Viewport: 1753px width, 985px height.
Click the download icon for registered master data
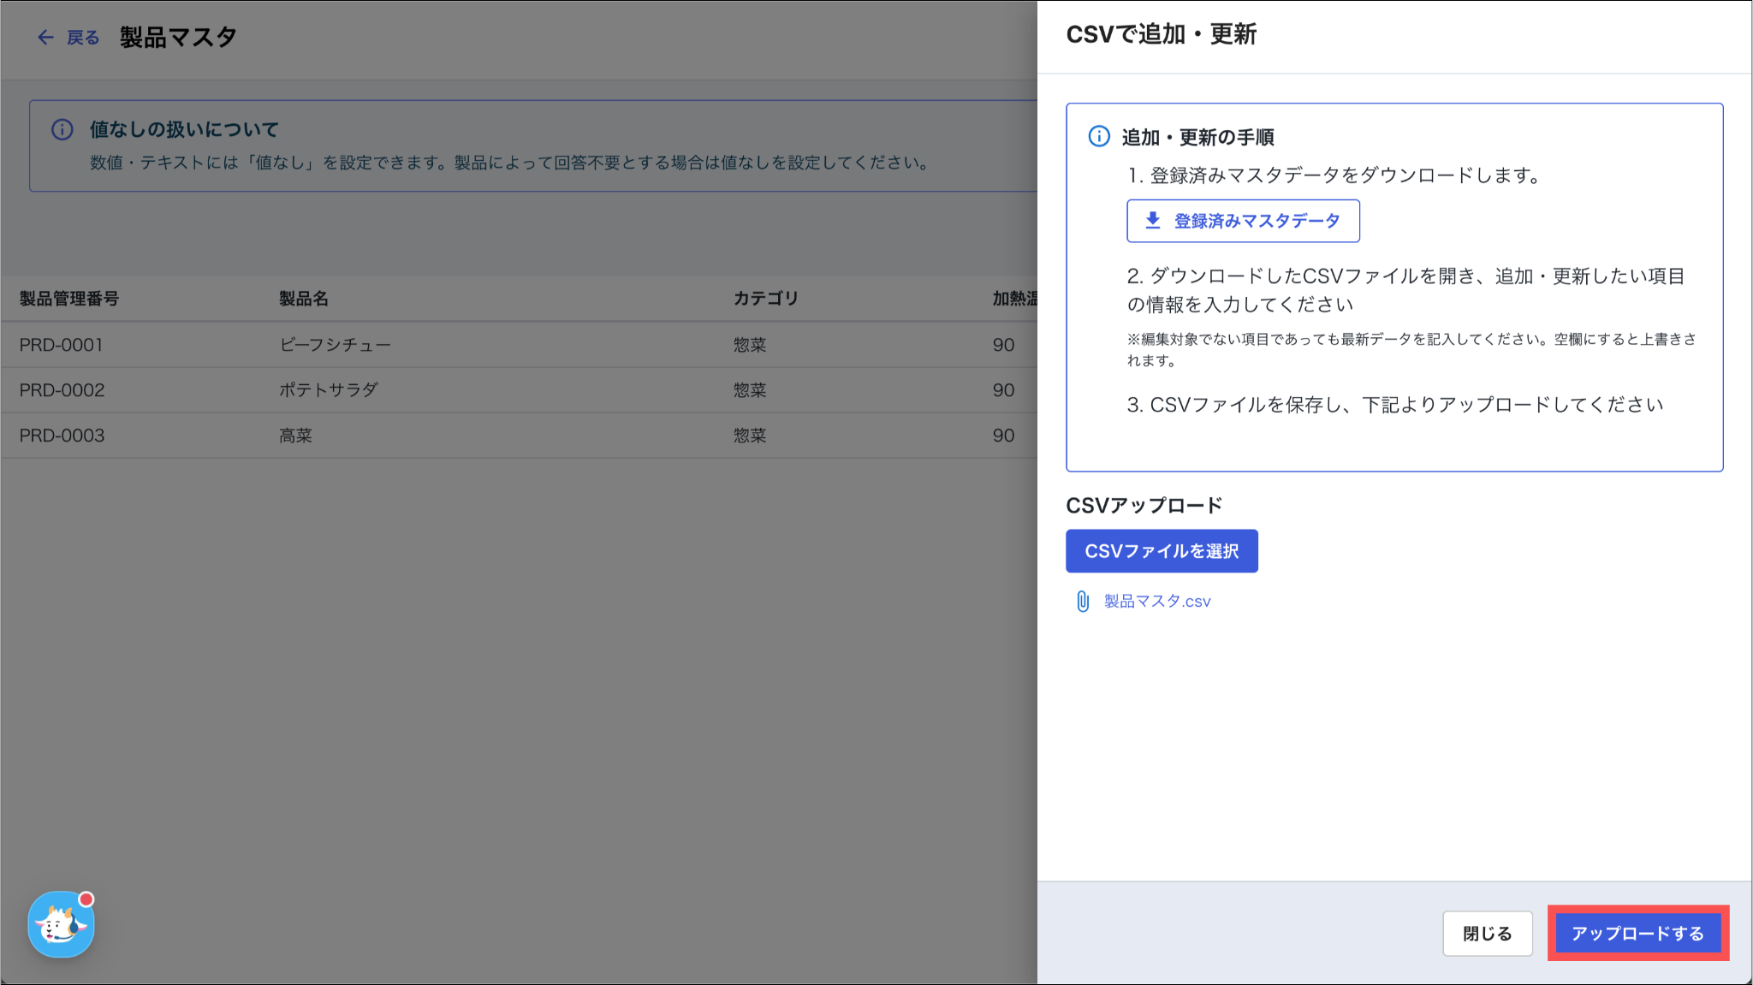1153,221
